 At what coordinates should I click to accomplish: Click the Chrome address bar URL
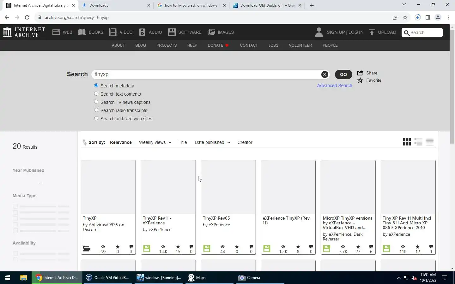coord(77,17)
